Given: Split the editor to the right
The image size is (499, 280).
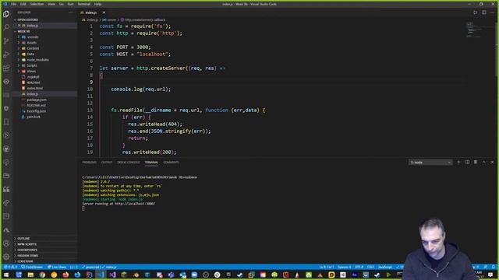Looking at the screenshot, I should pos(483,12).
